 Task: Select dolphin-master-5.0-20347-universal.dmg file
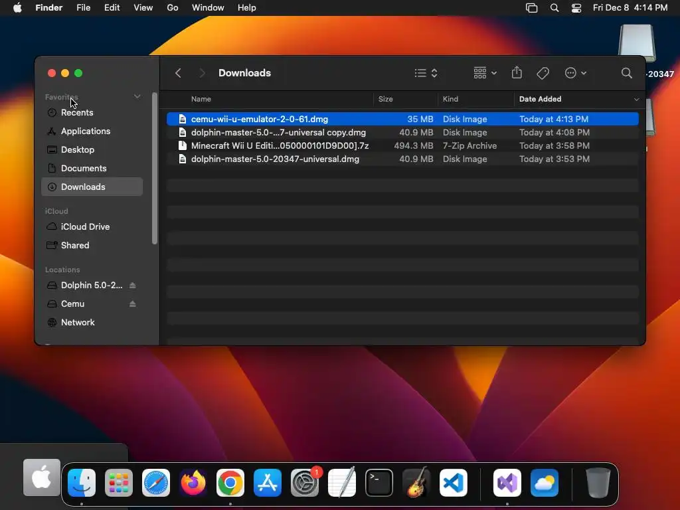(402, 159)
